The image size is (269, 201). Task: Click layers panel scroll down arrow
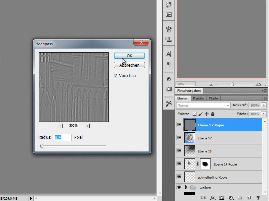[265, 192]
